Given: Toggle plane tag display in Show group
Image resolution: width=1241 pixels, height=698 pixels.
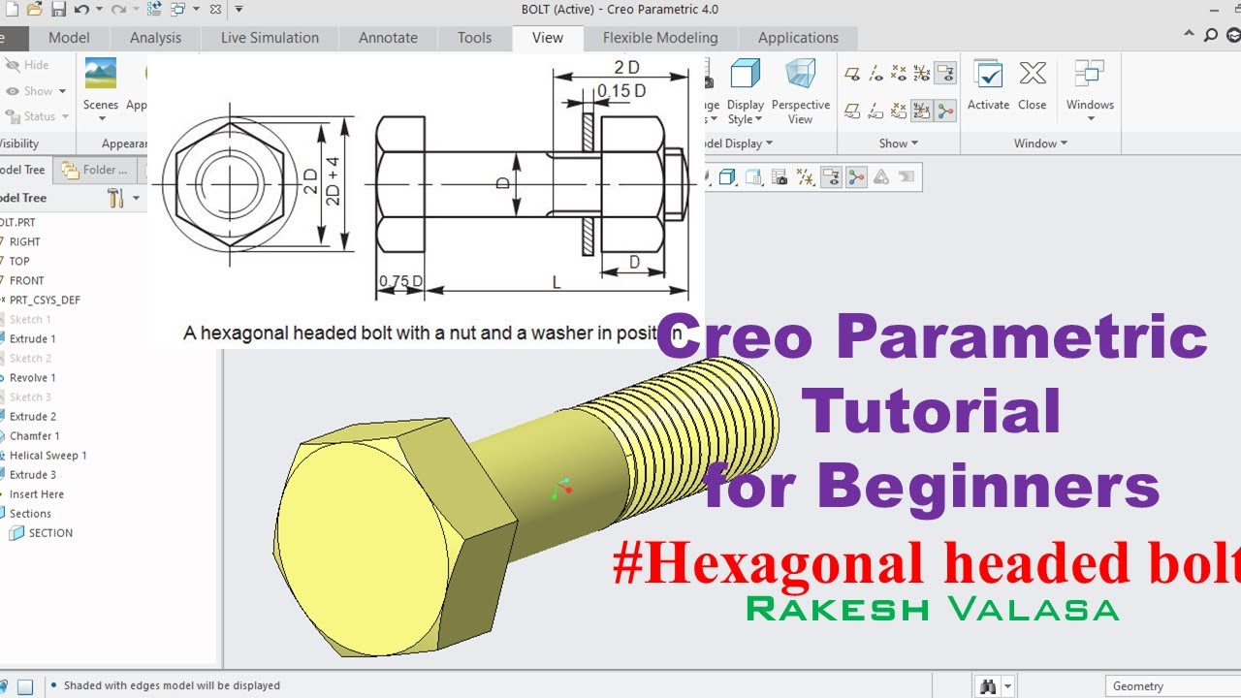Looking at the screenshot, I should [852, 111].
